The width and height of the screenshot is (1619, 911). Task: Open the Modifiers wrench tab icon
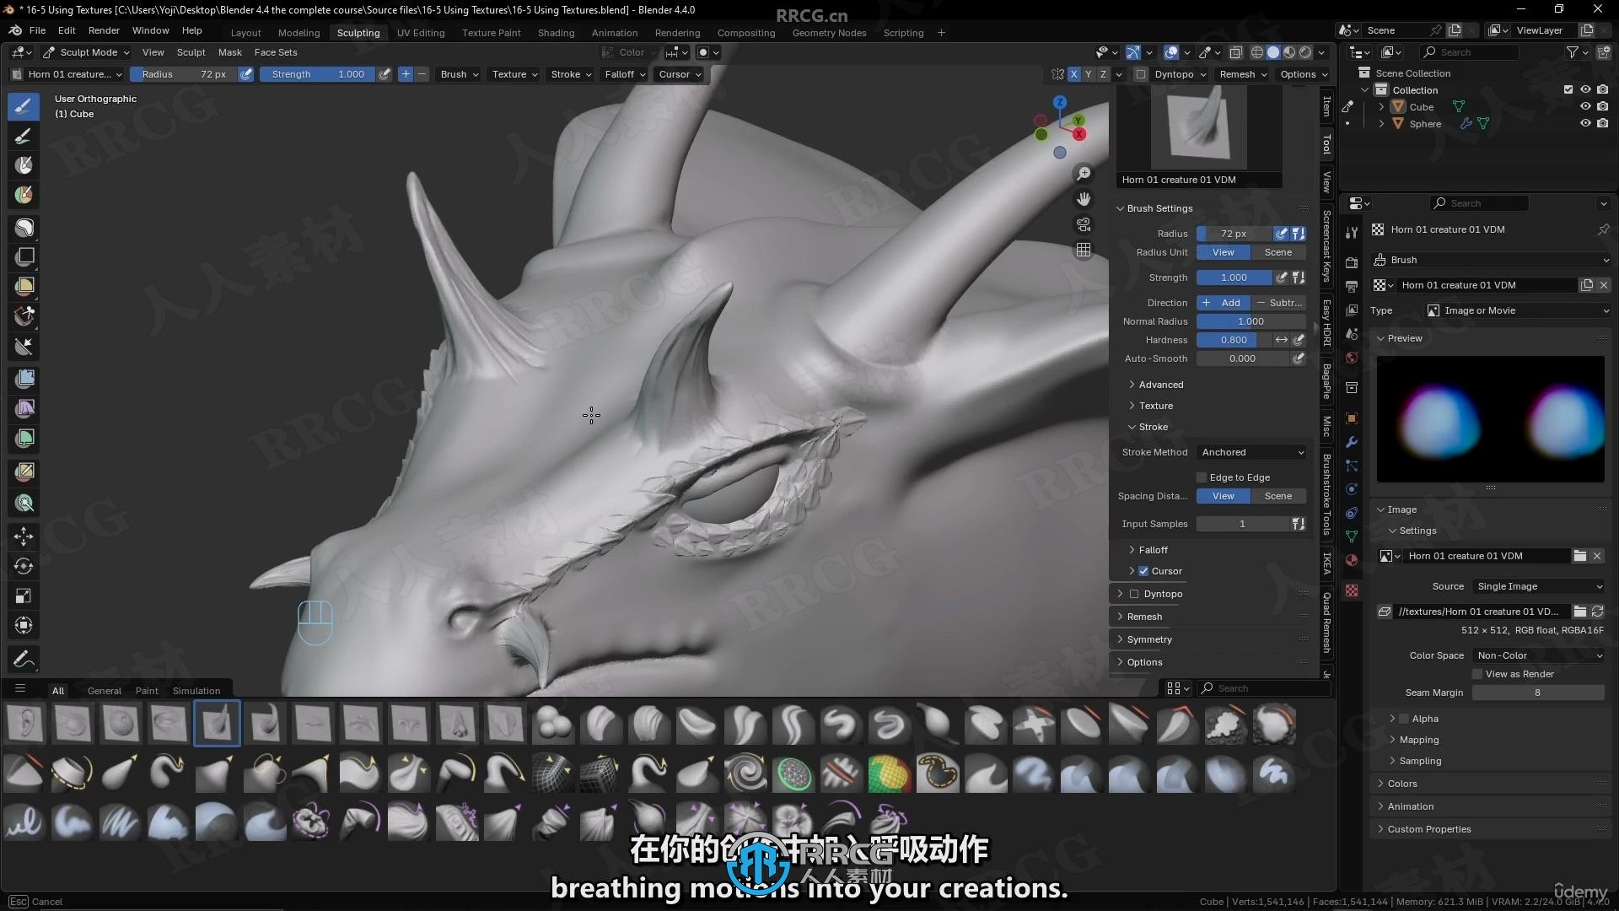(1352, 442)
